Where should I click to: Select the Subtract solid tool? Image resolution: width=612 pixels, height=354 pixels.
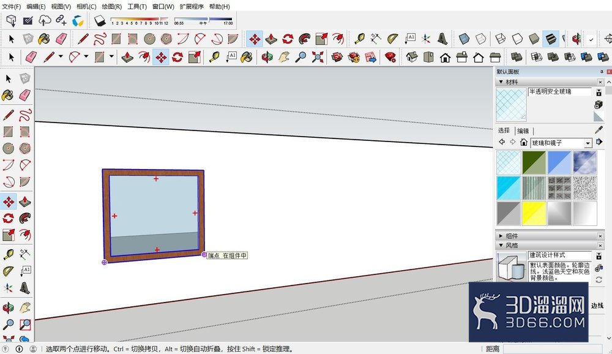coord(569,58)
